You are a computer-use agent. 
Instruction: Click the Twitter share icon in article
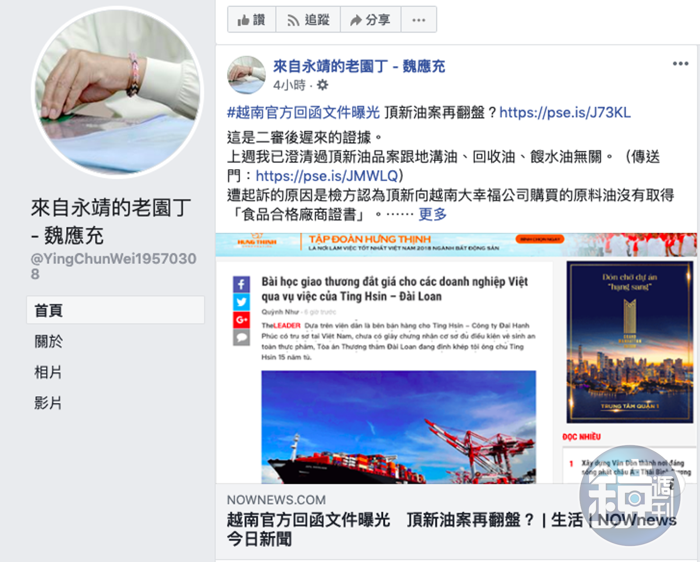click(241, 302)
